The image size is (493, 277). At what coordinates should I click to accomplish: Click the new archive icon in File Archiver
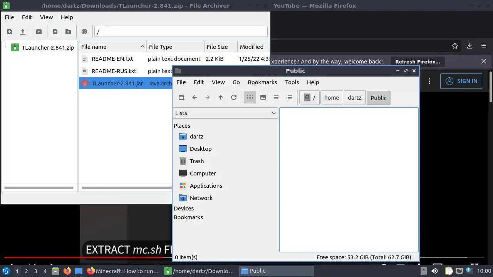coord(10,32)
